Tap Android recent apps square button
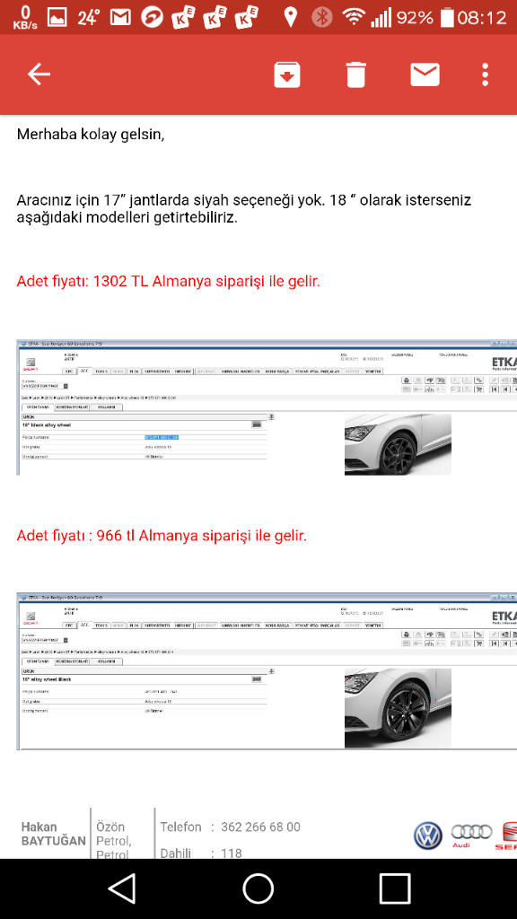Image resolution: width=517 pixels, height=919 pixels. tap(395, 888)
